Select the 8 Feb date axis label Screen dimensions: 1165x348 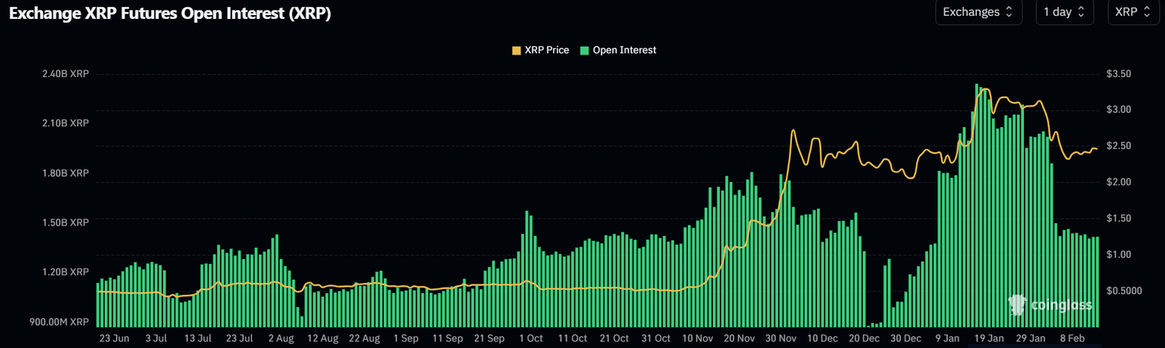[1072, 338]
